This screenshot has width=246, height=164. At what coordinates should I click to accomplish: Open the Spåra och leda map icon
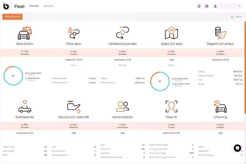tap(171, 33)
